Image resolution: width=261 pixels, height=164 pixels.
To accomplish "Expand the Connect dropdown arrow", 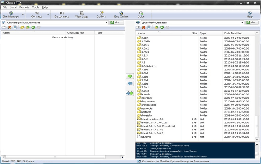I will tap(48, 15).
